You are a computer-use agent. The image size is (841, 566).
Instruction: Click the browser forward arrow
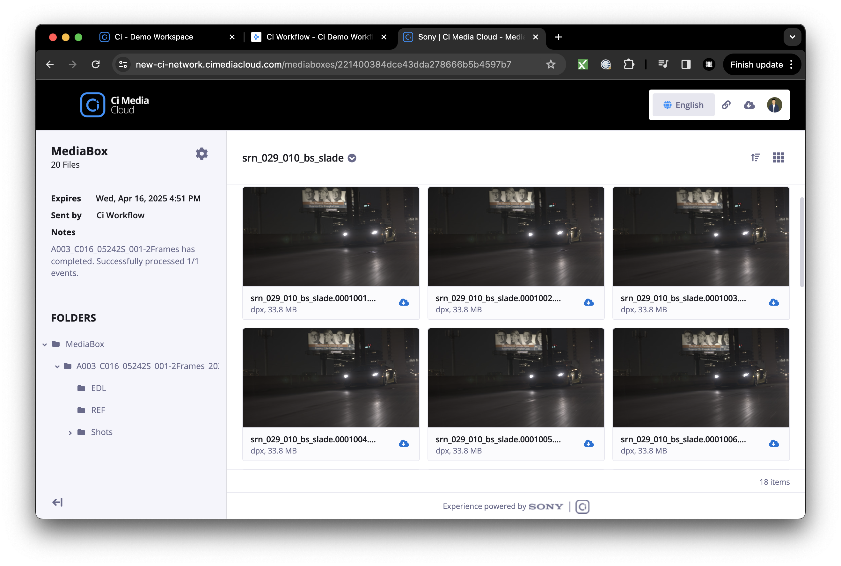coord(73,64)
